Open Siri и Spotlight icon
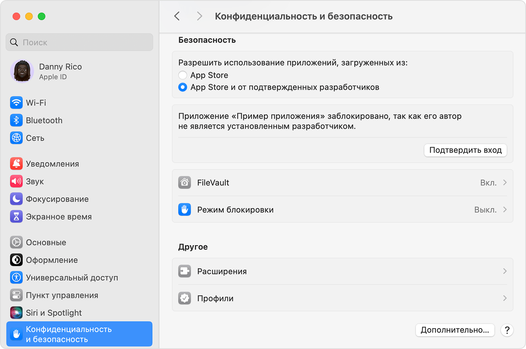Image resolution: width=526 pixels, height=349 pixels. (x=16, y=313)
